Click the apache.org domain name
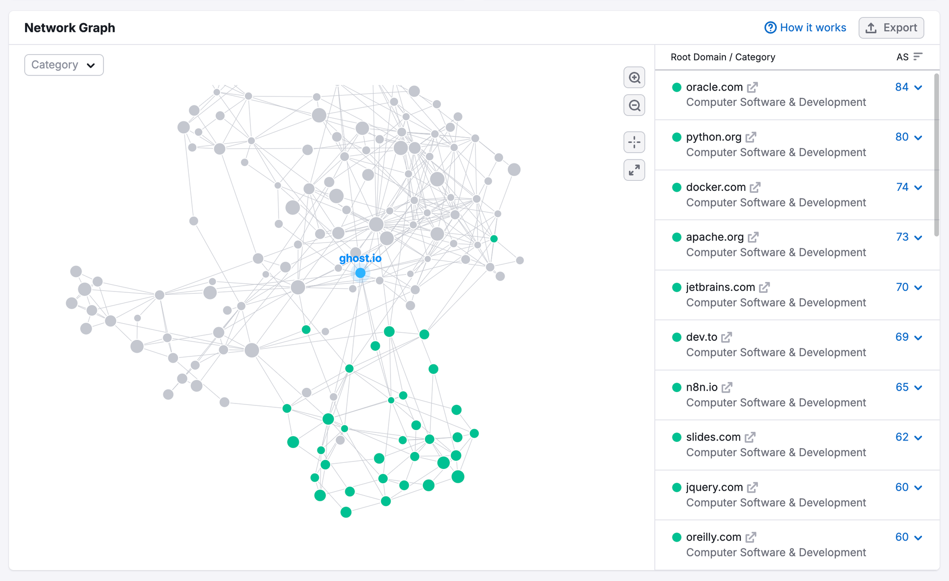949x581 pixels. (715, 237)
